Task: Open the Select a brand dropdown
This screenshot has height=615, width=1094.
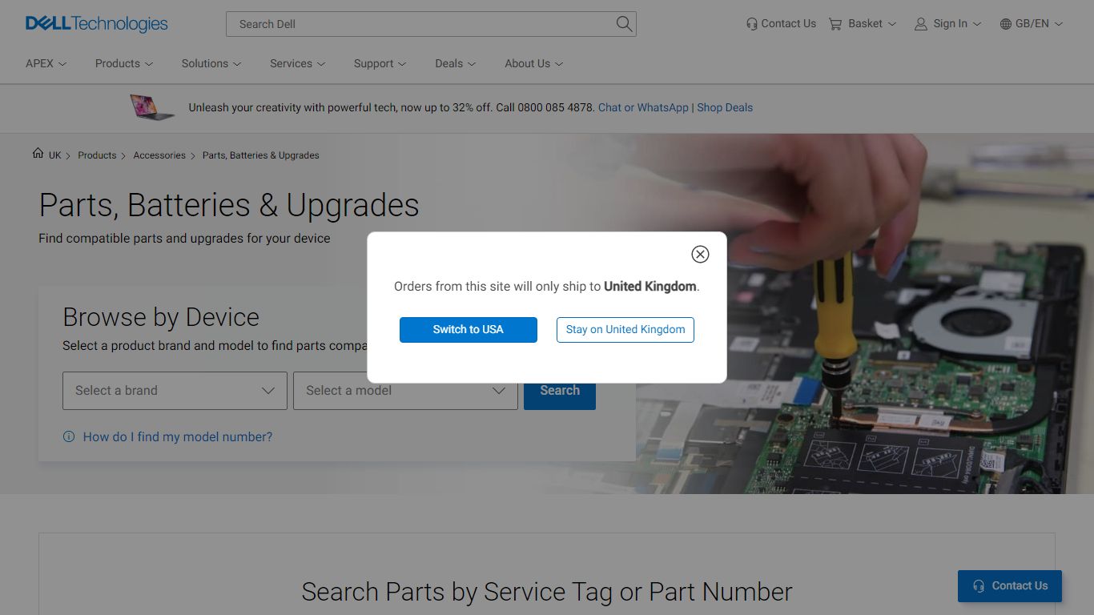Action: pos(175,391)
